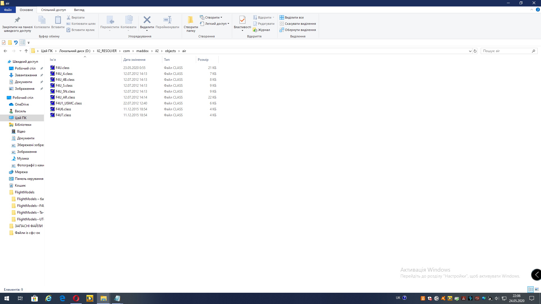Click the Properties (Властивості) checkmark icon
Viewport: 541px width, 304px height.
tap(242, 20)
